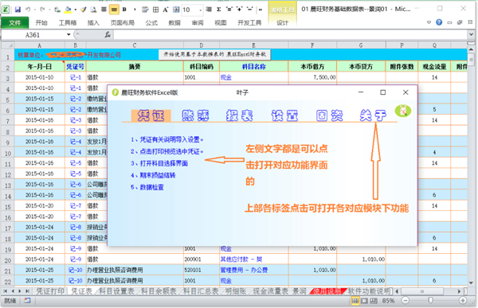478x308 pixels.
Task: Click the macro record icon in status bar
Action: (27, 301)
